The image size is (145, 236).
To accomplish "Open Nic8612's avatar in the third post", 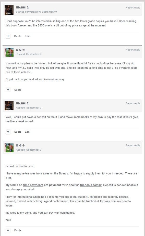I will (x=9, y=106).
